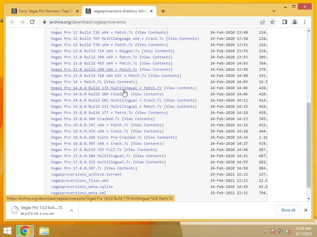Download Vegas Pro 17.0.0.284 Multilingual.7z

[91, 156]
